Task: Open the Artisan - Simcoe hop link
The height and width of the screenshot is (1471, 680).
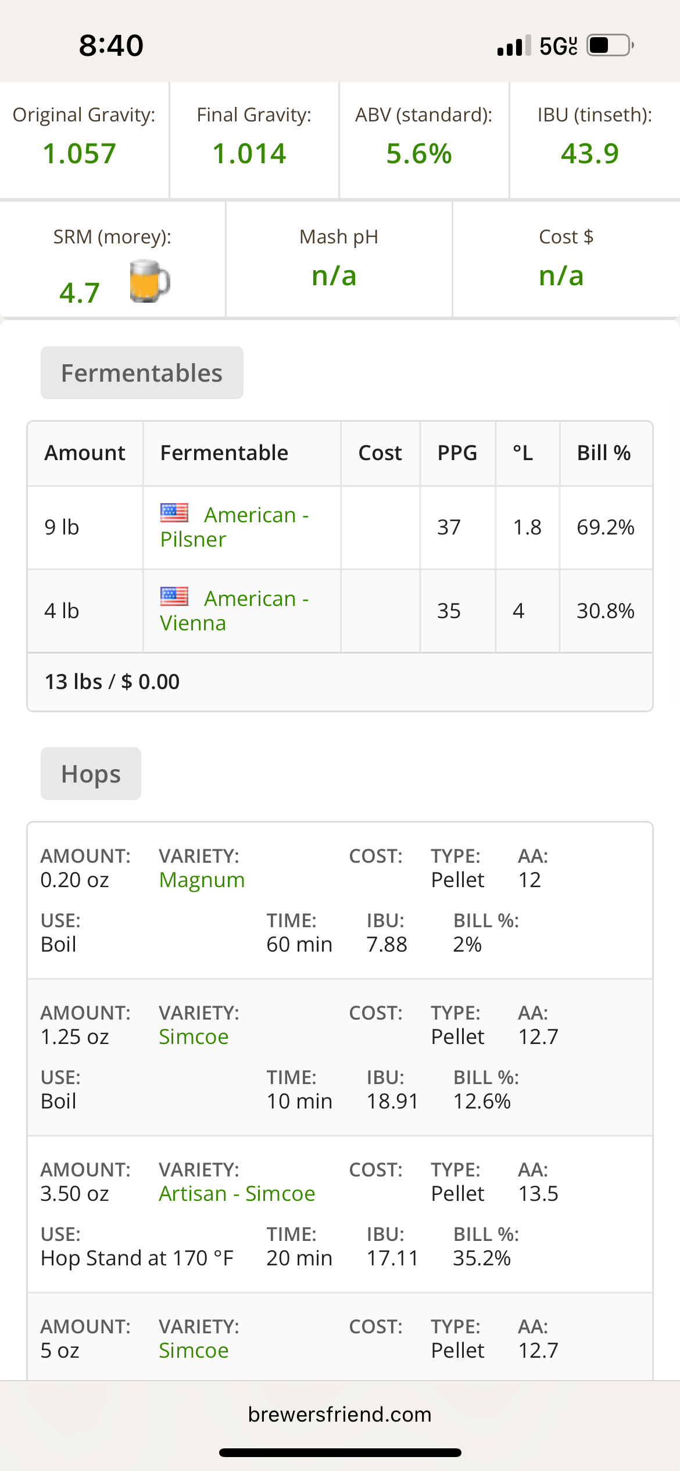Action: coord(237,1193)
